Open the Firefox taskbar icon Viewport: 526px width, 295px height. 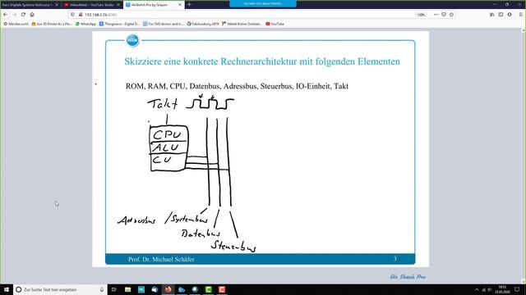pos(168,289)
